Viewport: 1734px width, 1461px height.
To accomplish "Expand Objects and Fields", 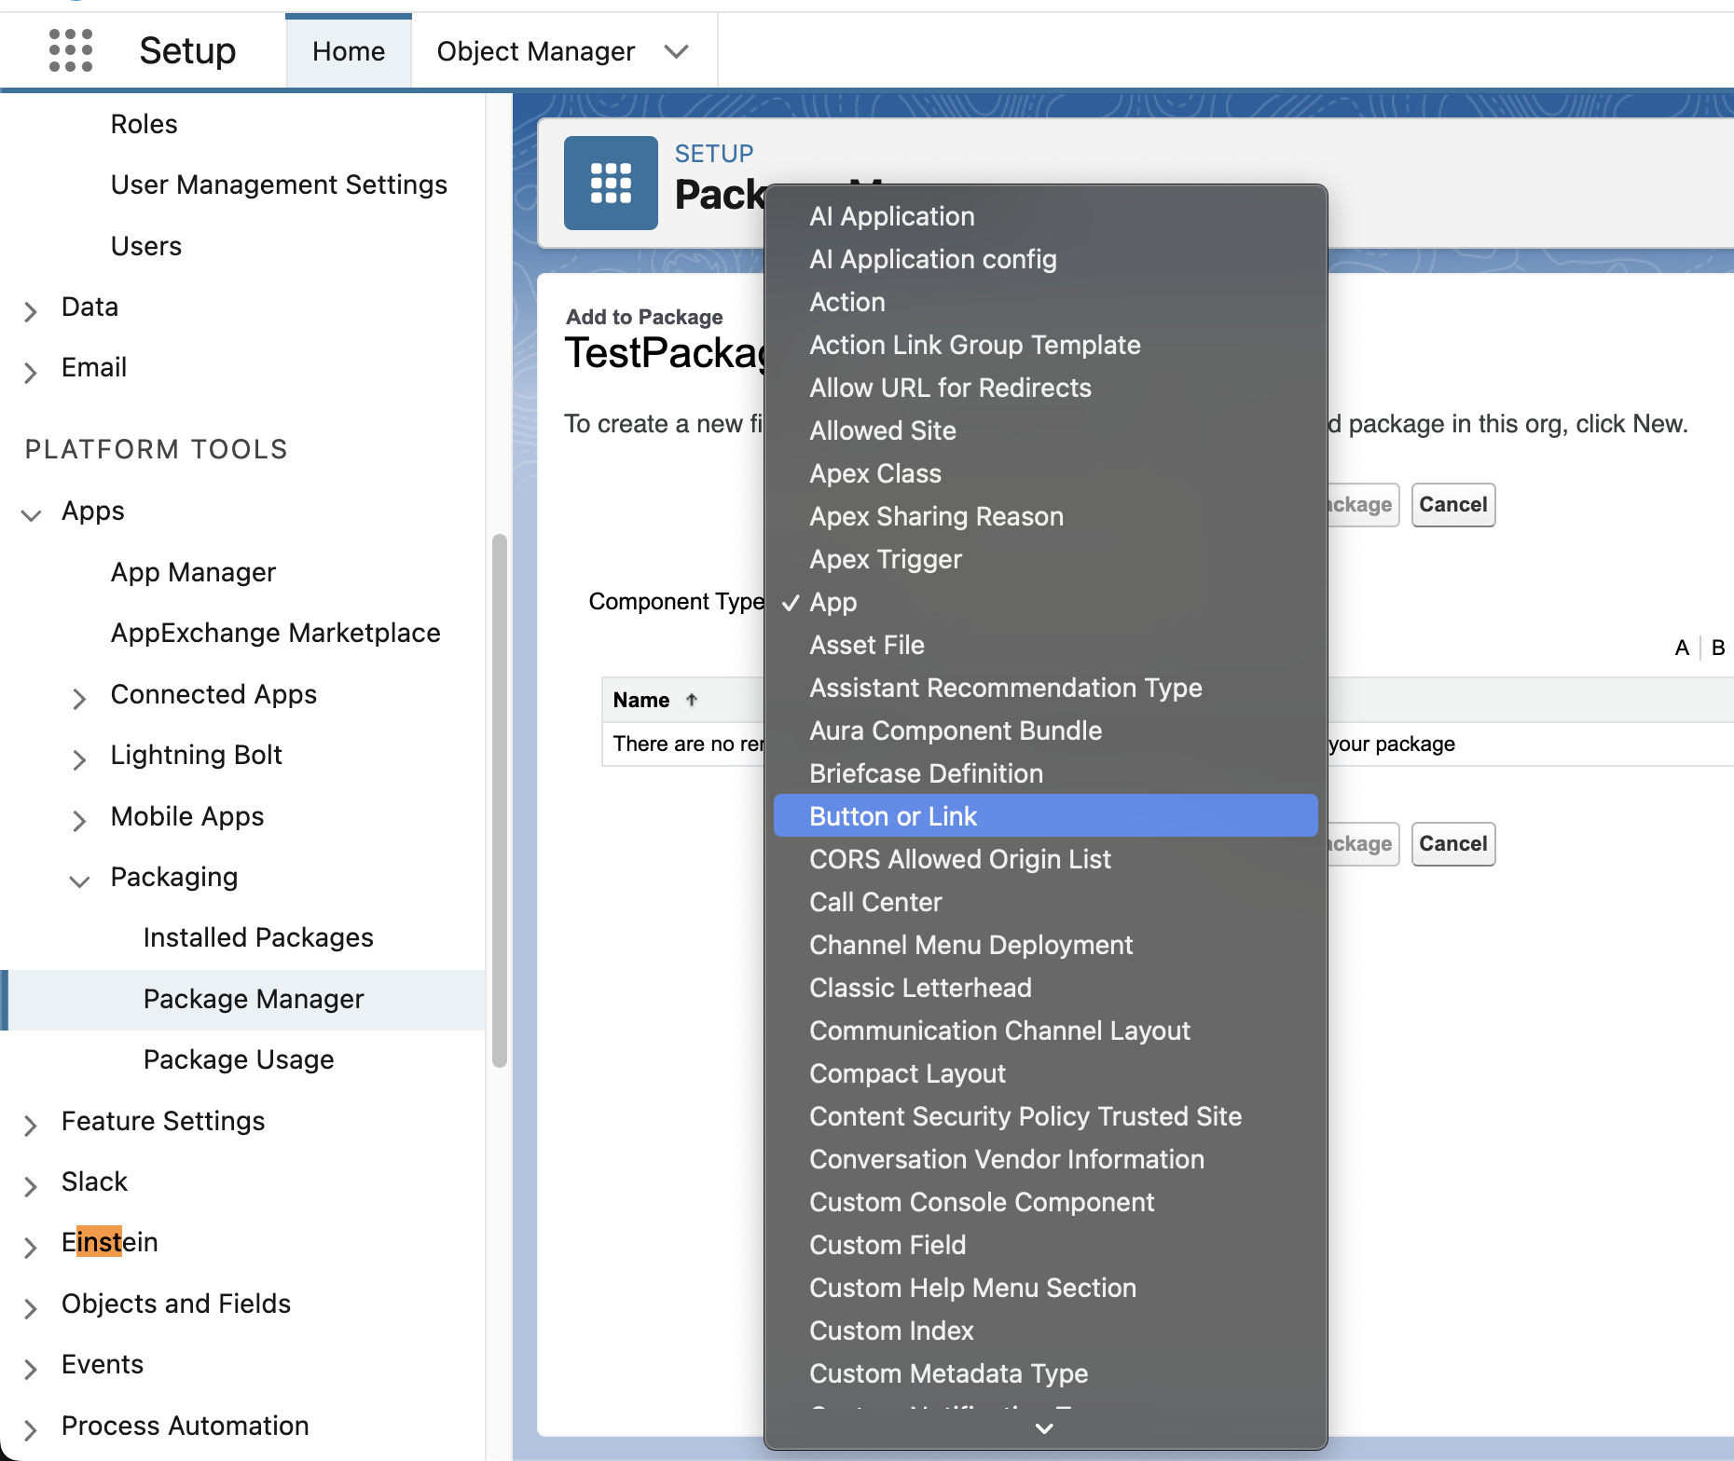I will [31, 1308].
